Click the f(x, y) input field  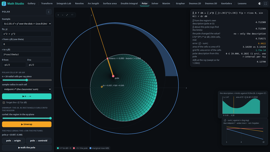27,34
